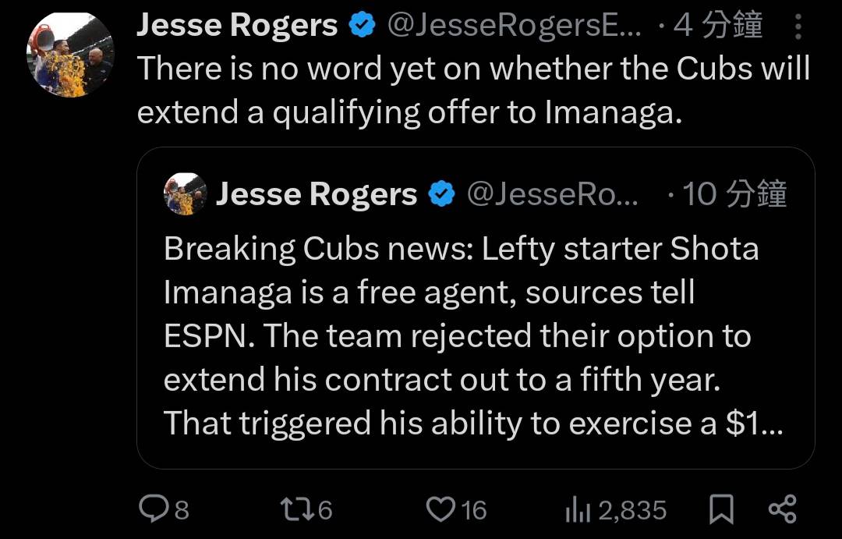Repost the tweet using retweet arrows
Image resolution: width=842 pixels, height=539 pixels.
pos(295,509)
